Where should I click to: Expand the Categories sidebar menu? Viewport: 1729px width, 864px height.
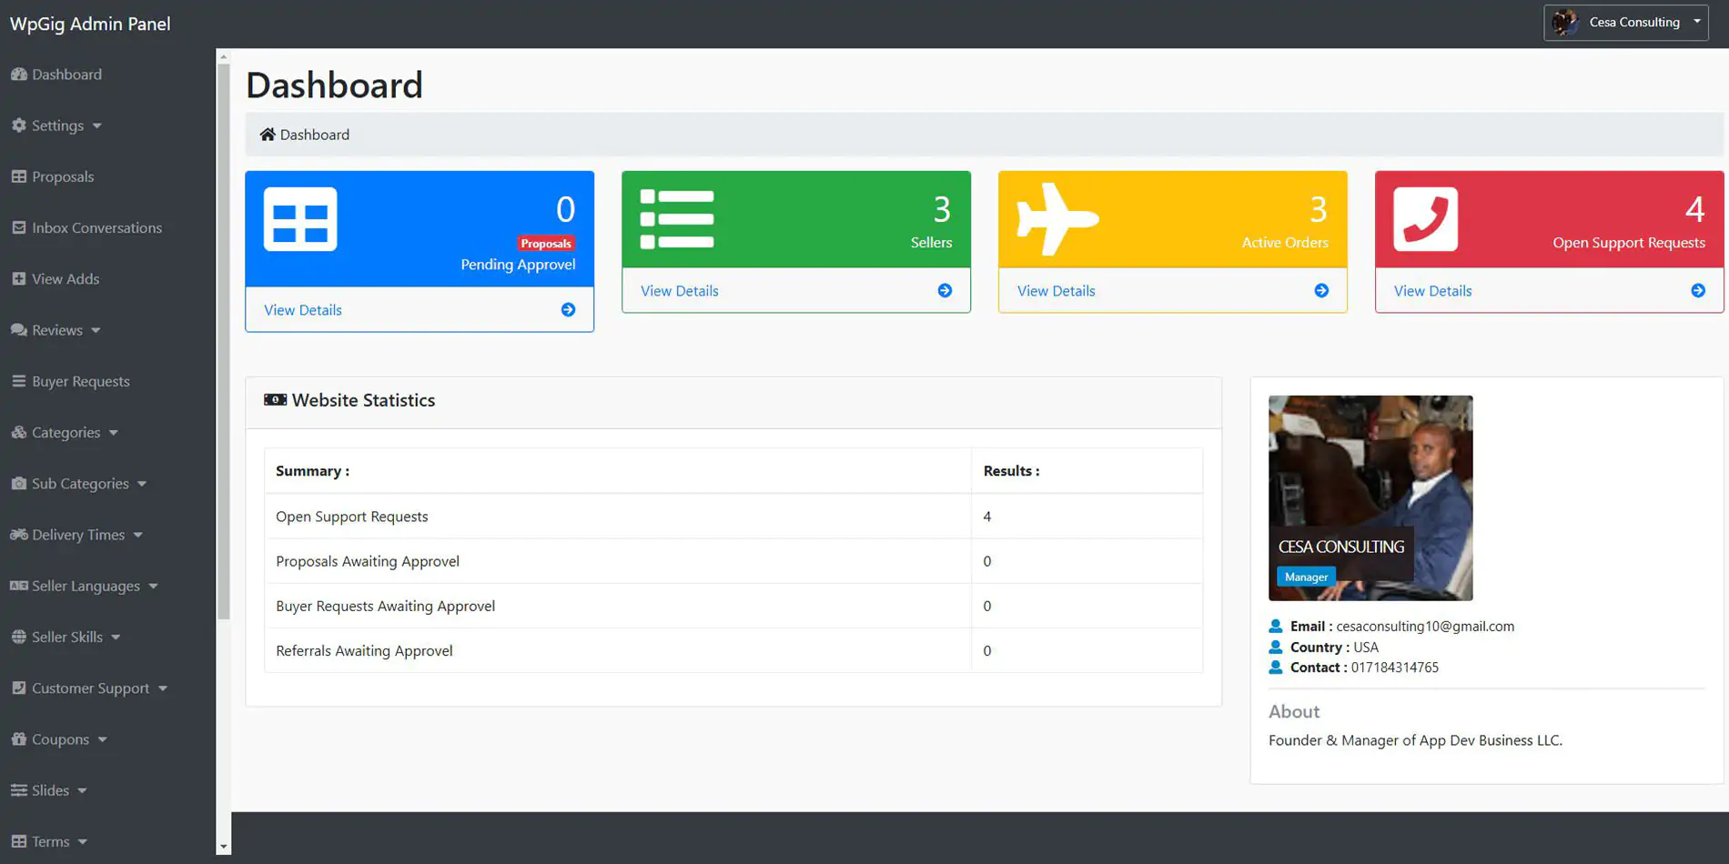66,433
